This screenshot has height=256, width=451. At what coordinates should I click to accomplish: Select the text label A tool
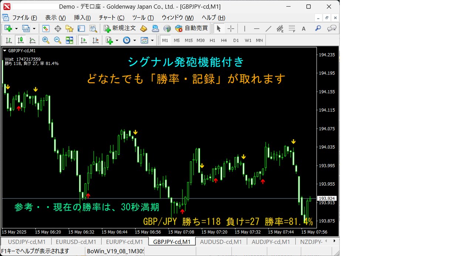point(304,28)
